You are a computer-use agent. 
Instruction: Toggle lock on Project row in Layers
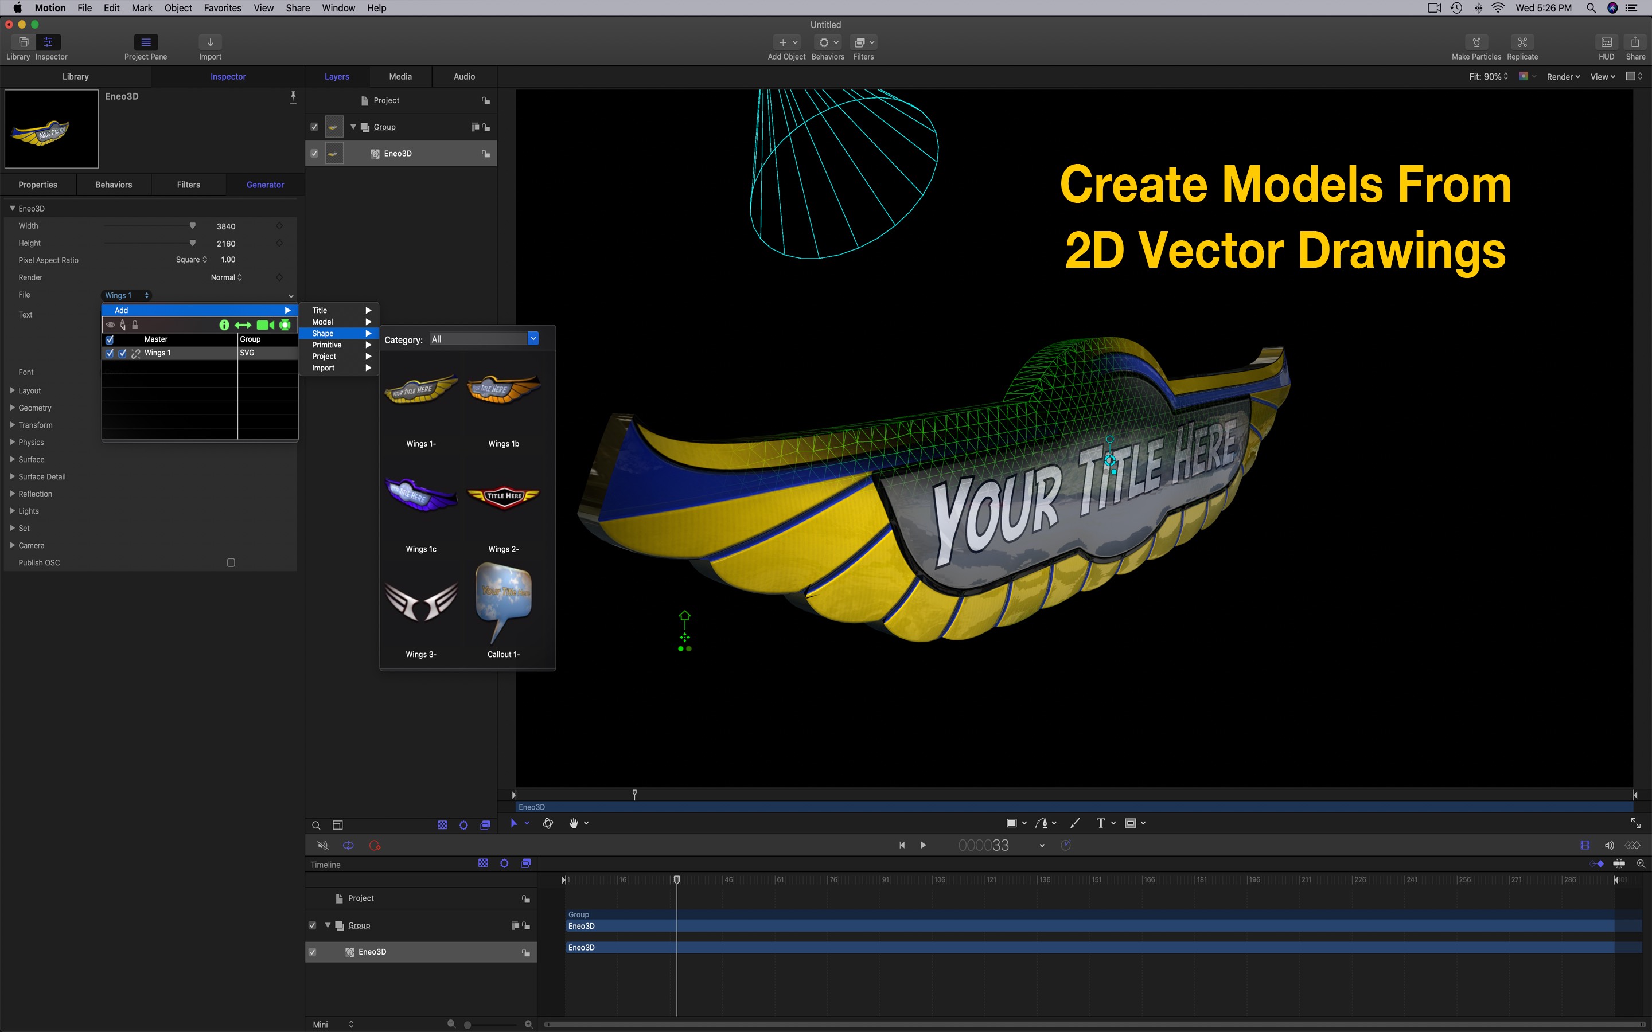pos(485,100)
